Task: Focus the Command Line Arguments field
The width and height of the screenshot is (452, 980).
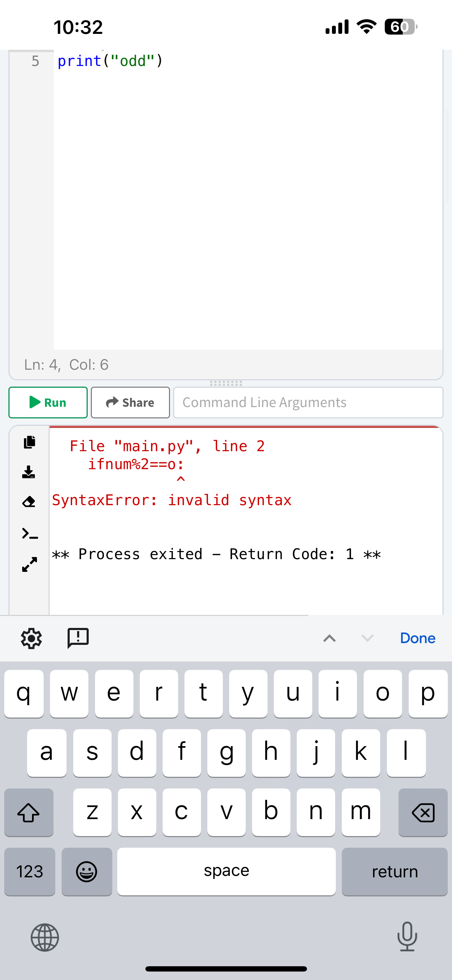Action: [x=308, y=402]
